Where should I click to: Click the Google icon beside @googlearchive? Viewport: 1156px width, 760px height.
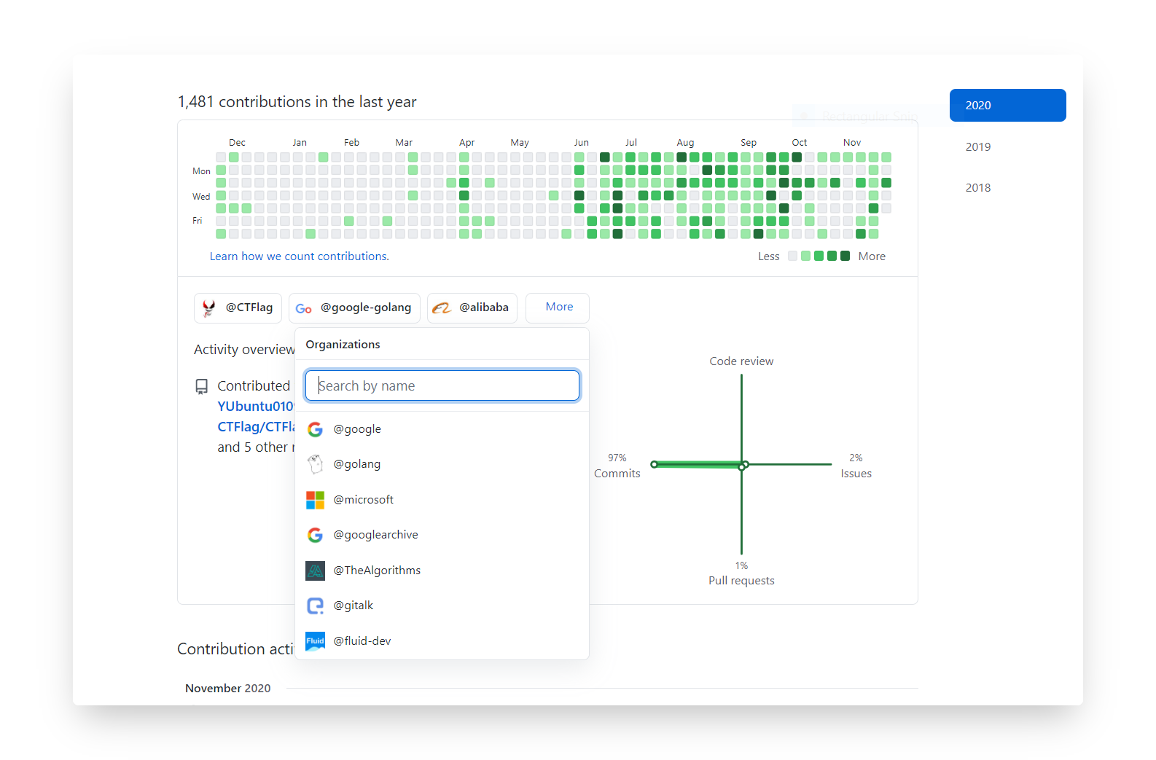(315, 535)
